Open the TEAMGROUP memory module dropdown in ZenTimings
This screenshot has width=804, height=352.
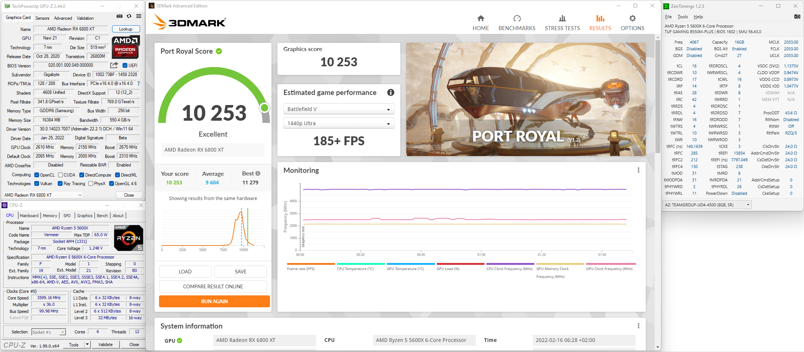[x=707, y=205]
